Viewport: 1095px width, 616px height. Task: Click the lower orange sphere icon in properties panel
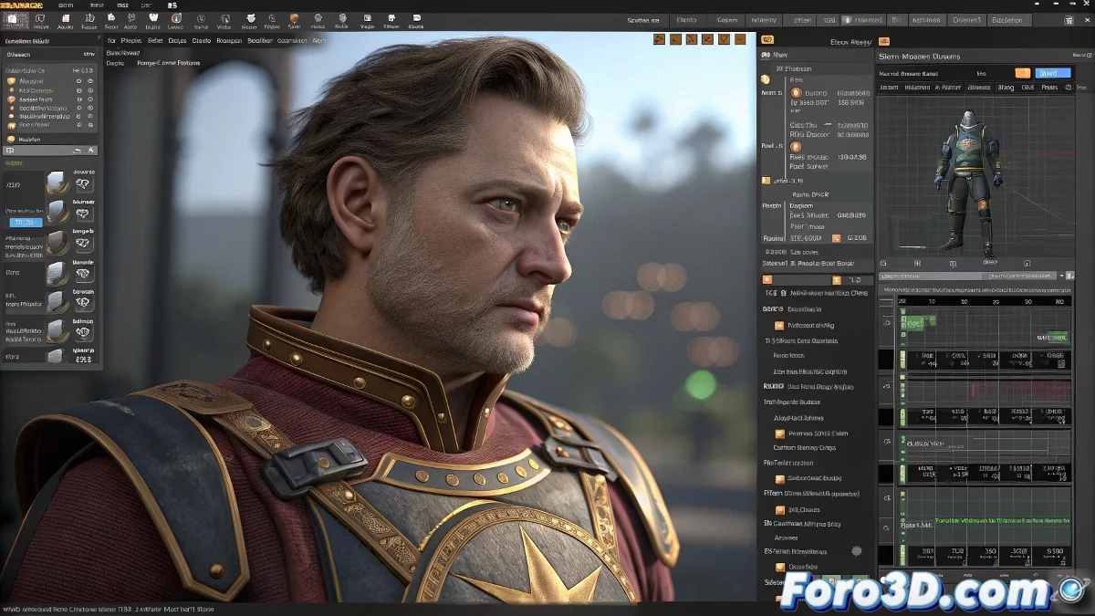(796, 146)
